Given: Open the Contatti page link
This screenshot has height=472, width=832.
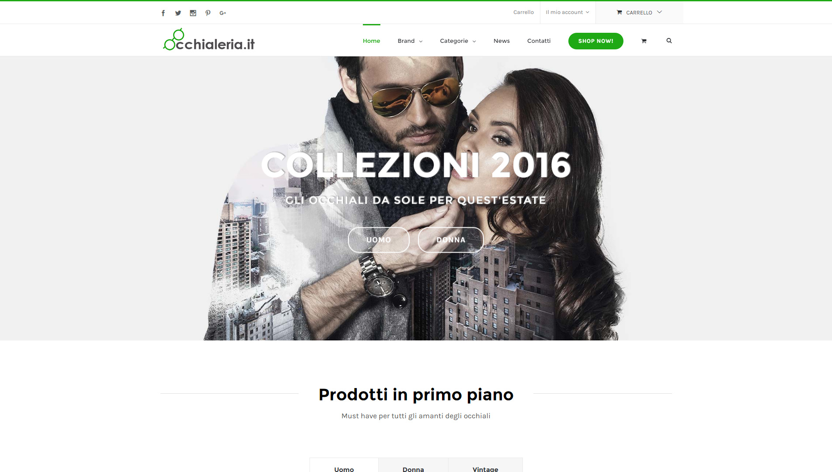Looking at the screenshot, I should (539, 41).
